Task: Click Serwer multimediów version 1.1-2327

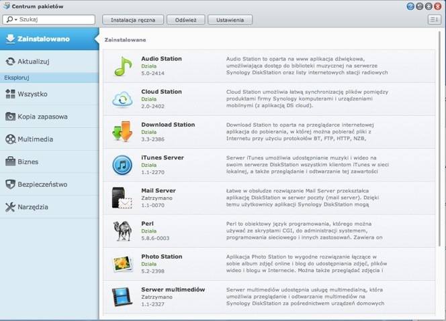Action: 152,304
